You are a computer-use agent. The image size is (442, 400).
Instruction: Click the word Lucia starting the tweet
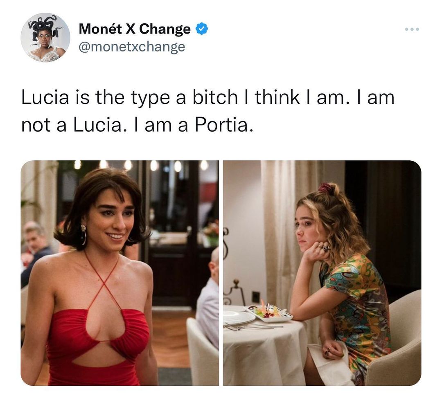[x=45, y=97]
